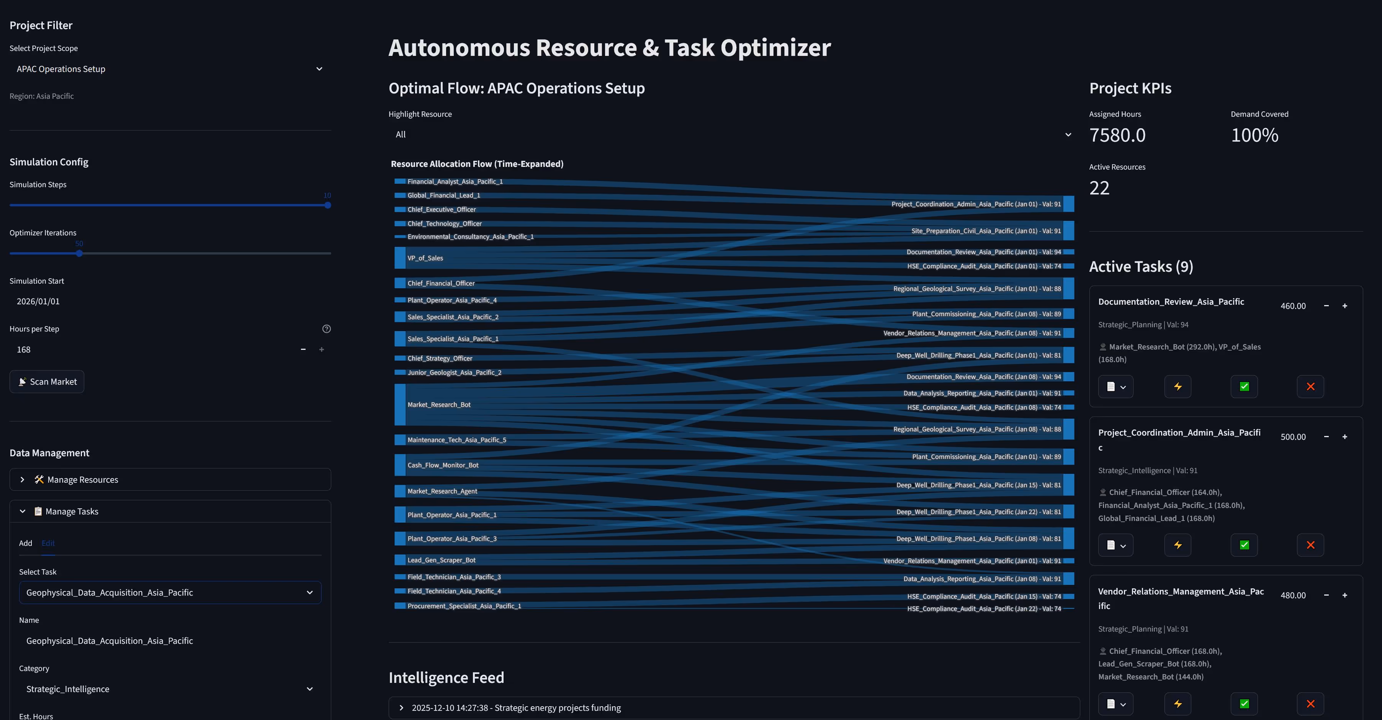Open Highlight Resource dropdown showing All
The height and width of the screenshot is (720, 1382).
733,135
